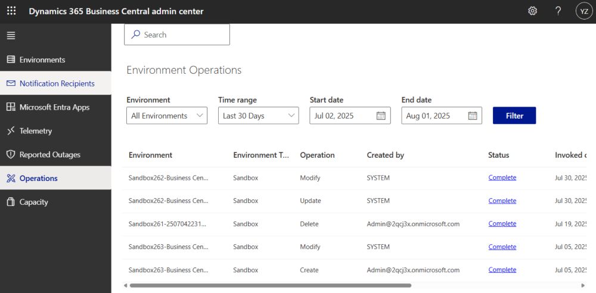This screenshot has height=293, width=596.
Task: Open the YZ account avatar
Action: (x=584, y=11)
